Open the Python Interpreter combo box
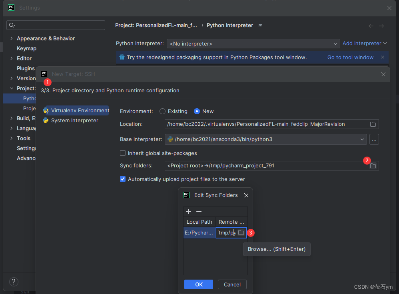Image resolution: width=399 pixels, height=294 pixels. pyautogui.click(x=253, y=44)
